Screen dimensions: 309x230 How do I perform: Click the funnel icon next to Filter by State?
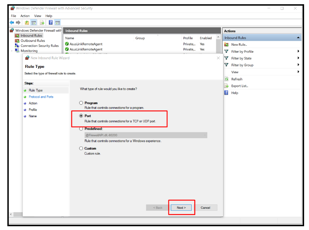226,58
